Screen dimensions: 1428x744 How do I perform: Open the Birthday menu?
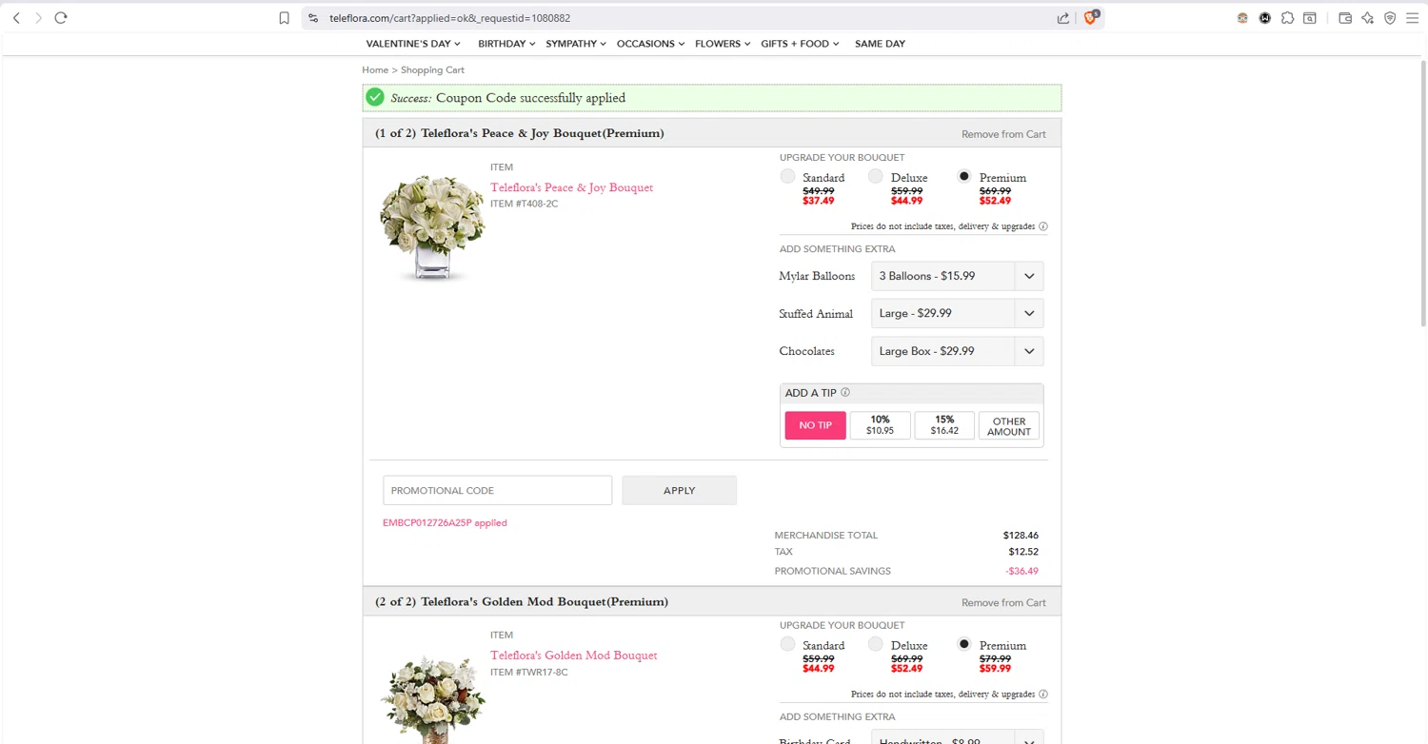click(506, 44)
